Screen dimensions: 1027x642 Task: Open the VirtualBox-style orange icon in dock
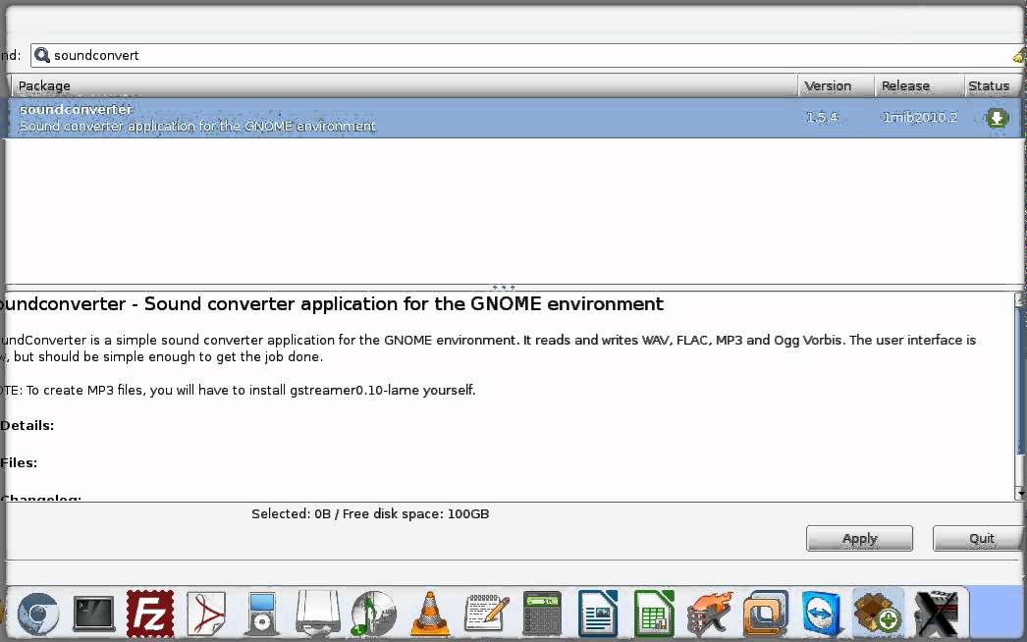(765, 614)
